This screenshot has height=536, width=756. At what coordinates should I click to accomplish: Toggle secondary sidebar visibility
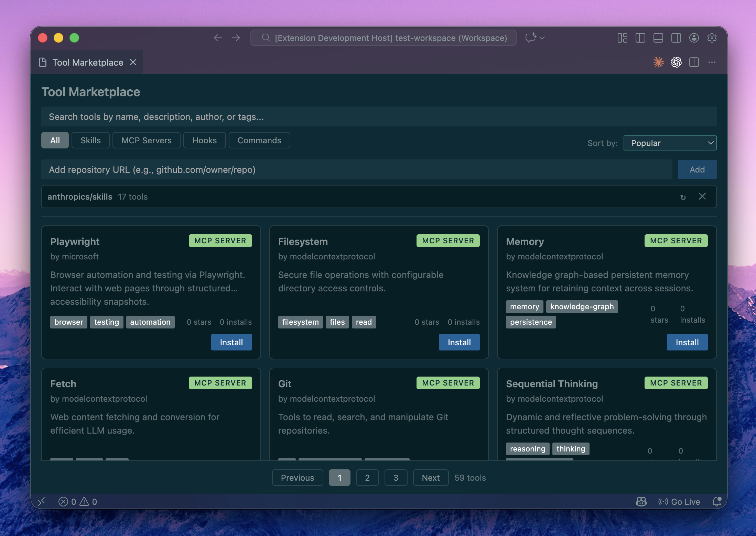pos(676,38)
